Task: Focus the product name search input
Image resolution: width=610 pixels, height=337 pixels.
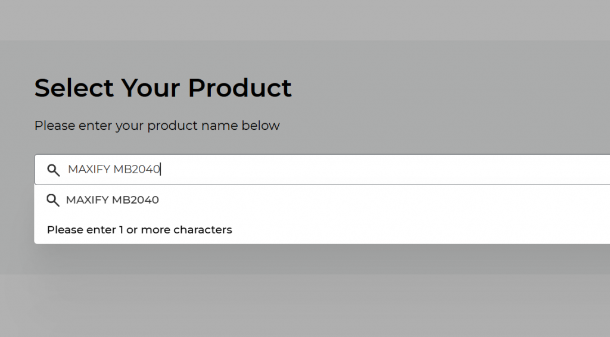Action: pyautogui.click(x=322, y=170)
